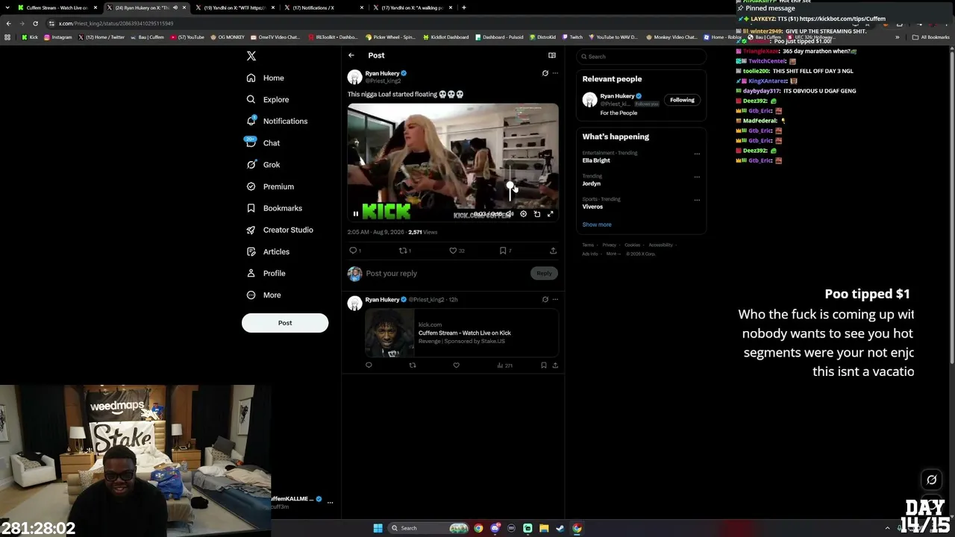The image size is (955, 537).
Task: Bookmark the Kick link post
Action: click(x=544, y=365)
